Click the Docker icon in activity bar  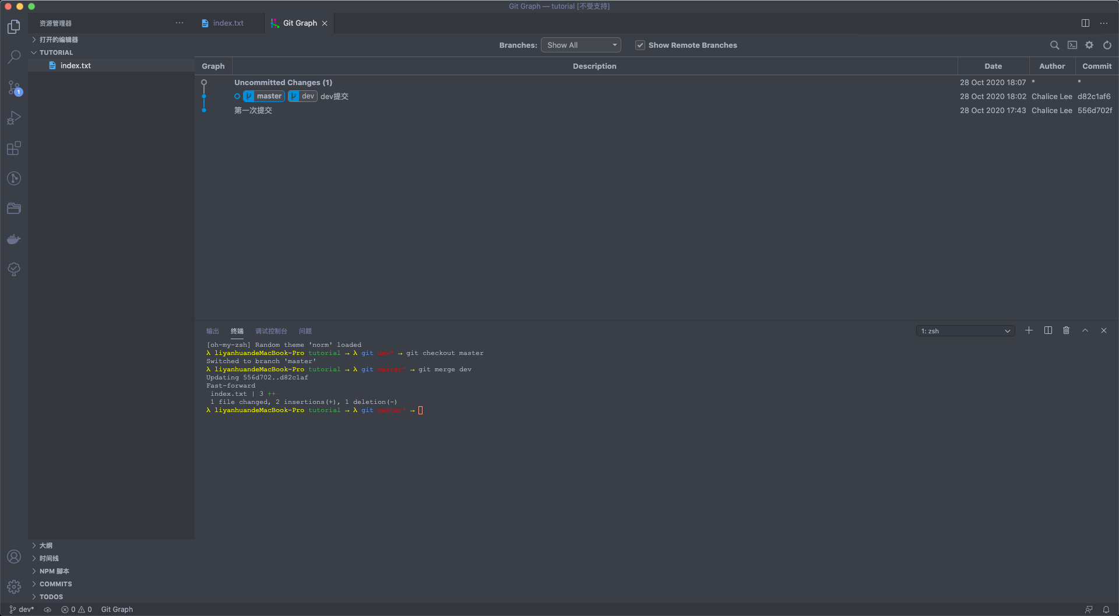tap(14, 240)
